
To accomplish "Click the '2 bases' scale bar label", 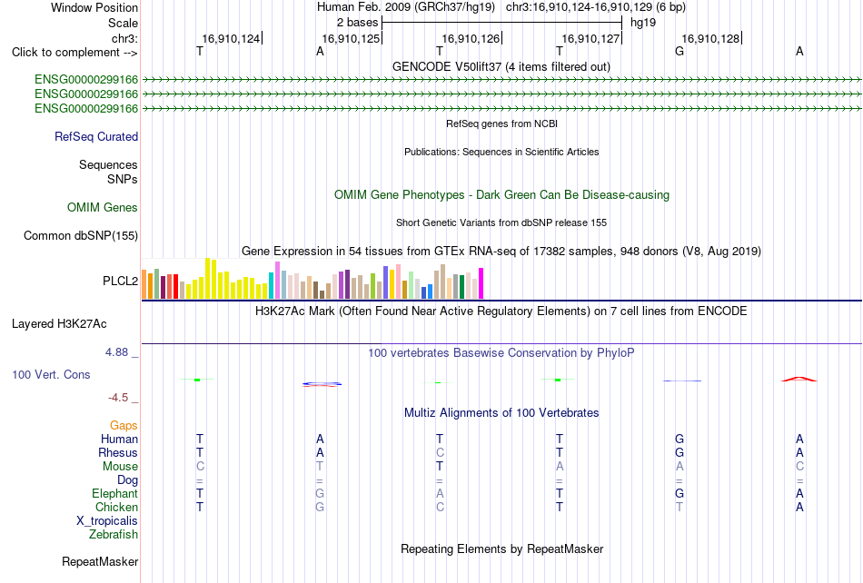I will coord(357,23).
